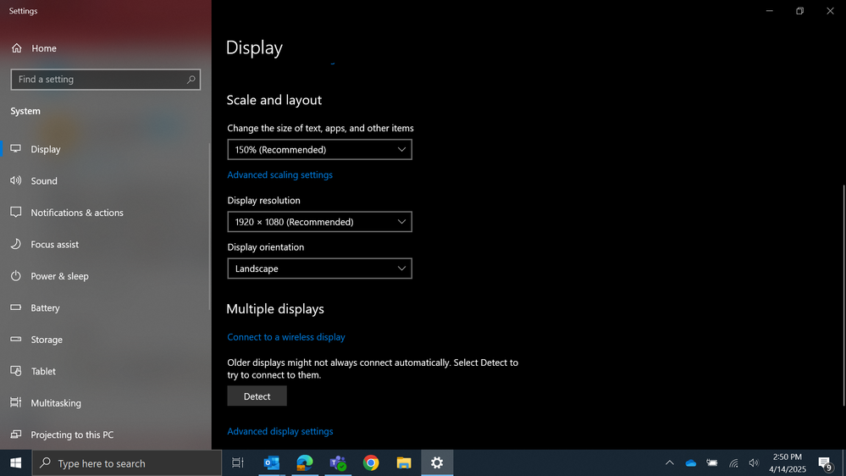Open Advanced display settings link
Image resolution: width=846 pixels, height=476 pixels.
pos(279,432)
